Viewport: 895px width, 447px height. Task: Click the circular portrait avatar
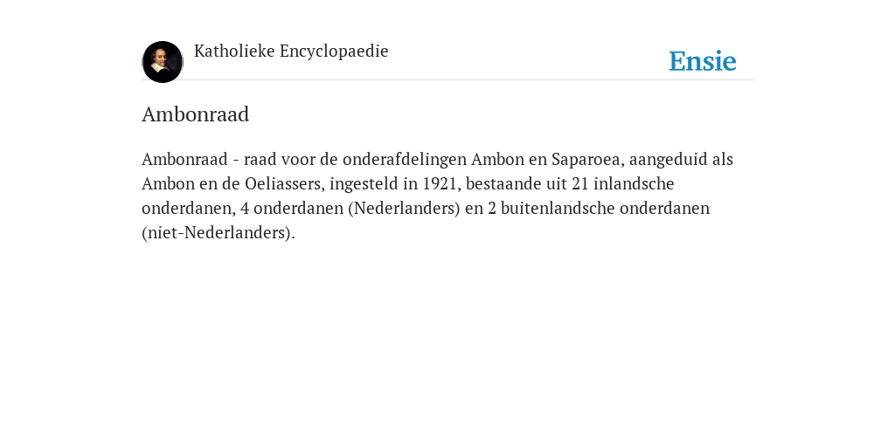tap(163, 62)
